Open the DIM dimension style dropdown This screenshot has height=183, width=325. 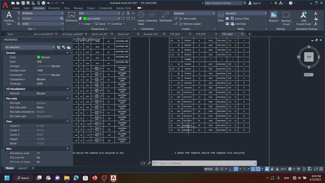click(x=99, y=13)
